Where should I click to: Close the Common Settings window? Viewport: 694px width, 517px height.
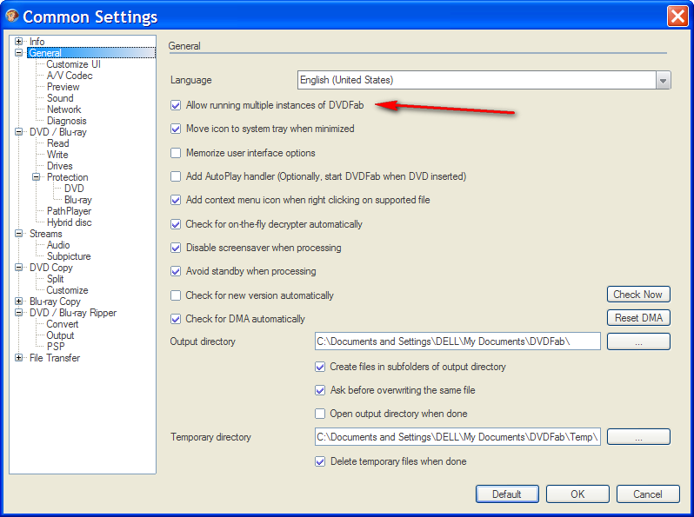(x=677, y=17)
